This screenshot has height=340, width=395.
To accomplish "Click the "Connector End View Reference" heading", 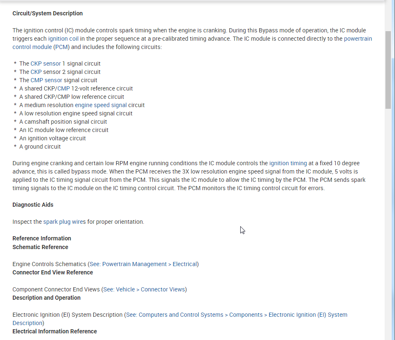I will [53, 272].
